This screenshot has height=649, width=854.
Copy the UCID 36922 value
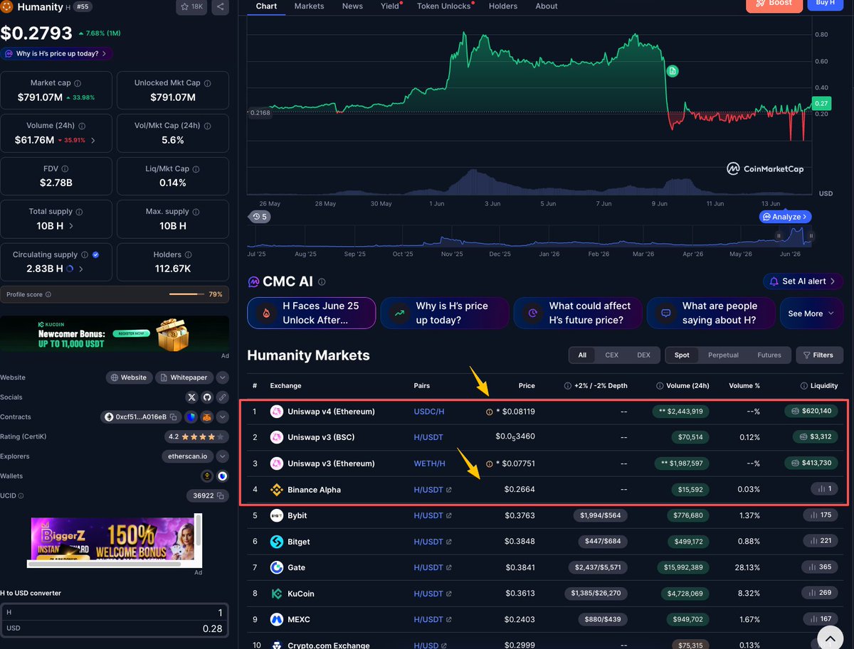(x=221, y=495)
